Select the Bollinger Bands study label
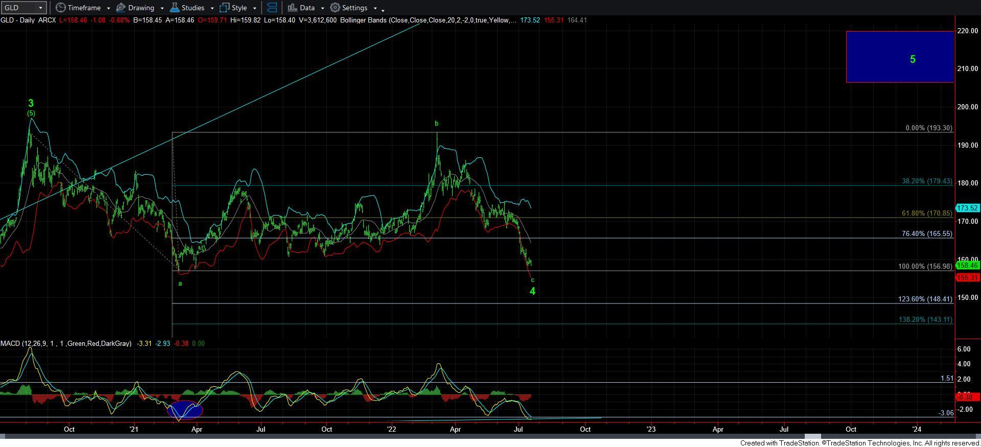Viewport: 981px width, 447px height. point(427,20)
